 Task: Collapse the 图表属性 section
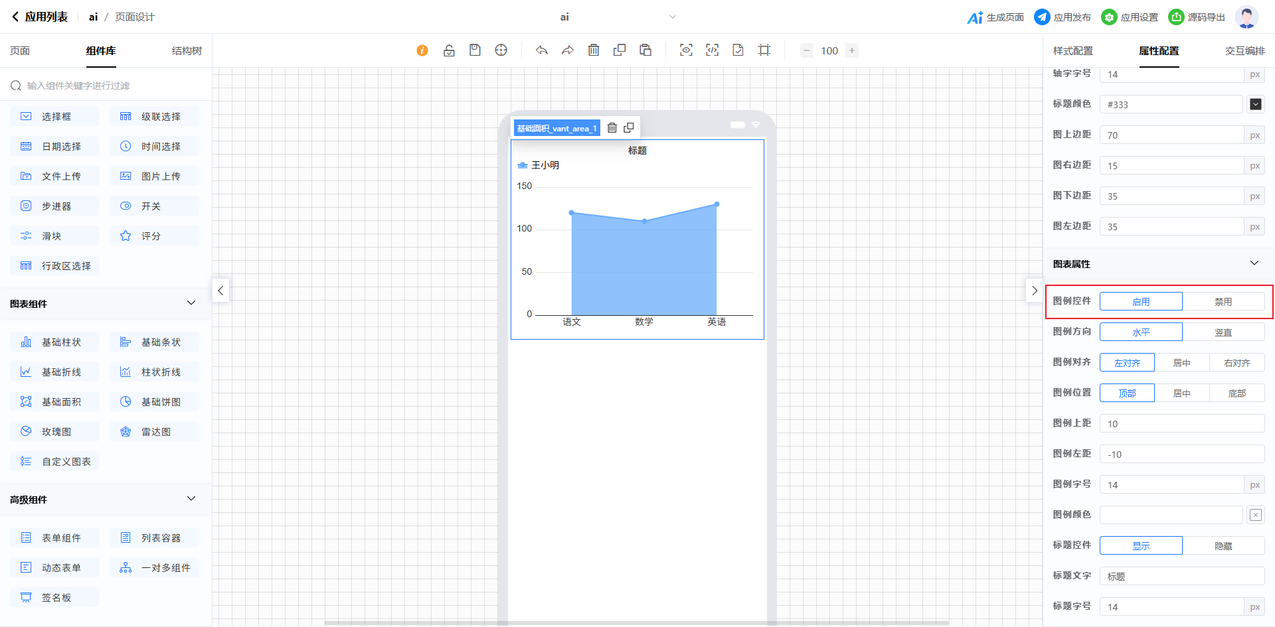point(1254,263)
